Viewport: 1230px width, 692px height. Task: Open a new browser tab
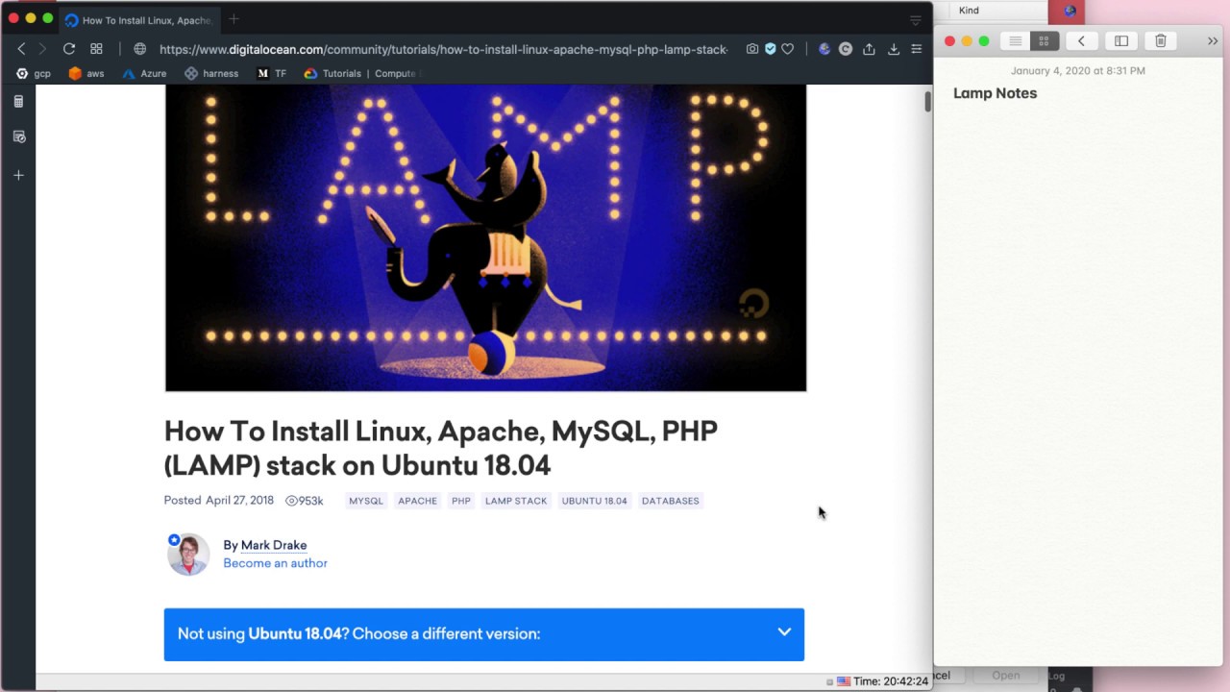tap(234, 19)
